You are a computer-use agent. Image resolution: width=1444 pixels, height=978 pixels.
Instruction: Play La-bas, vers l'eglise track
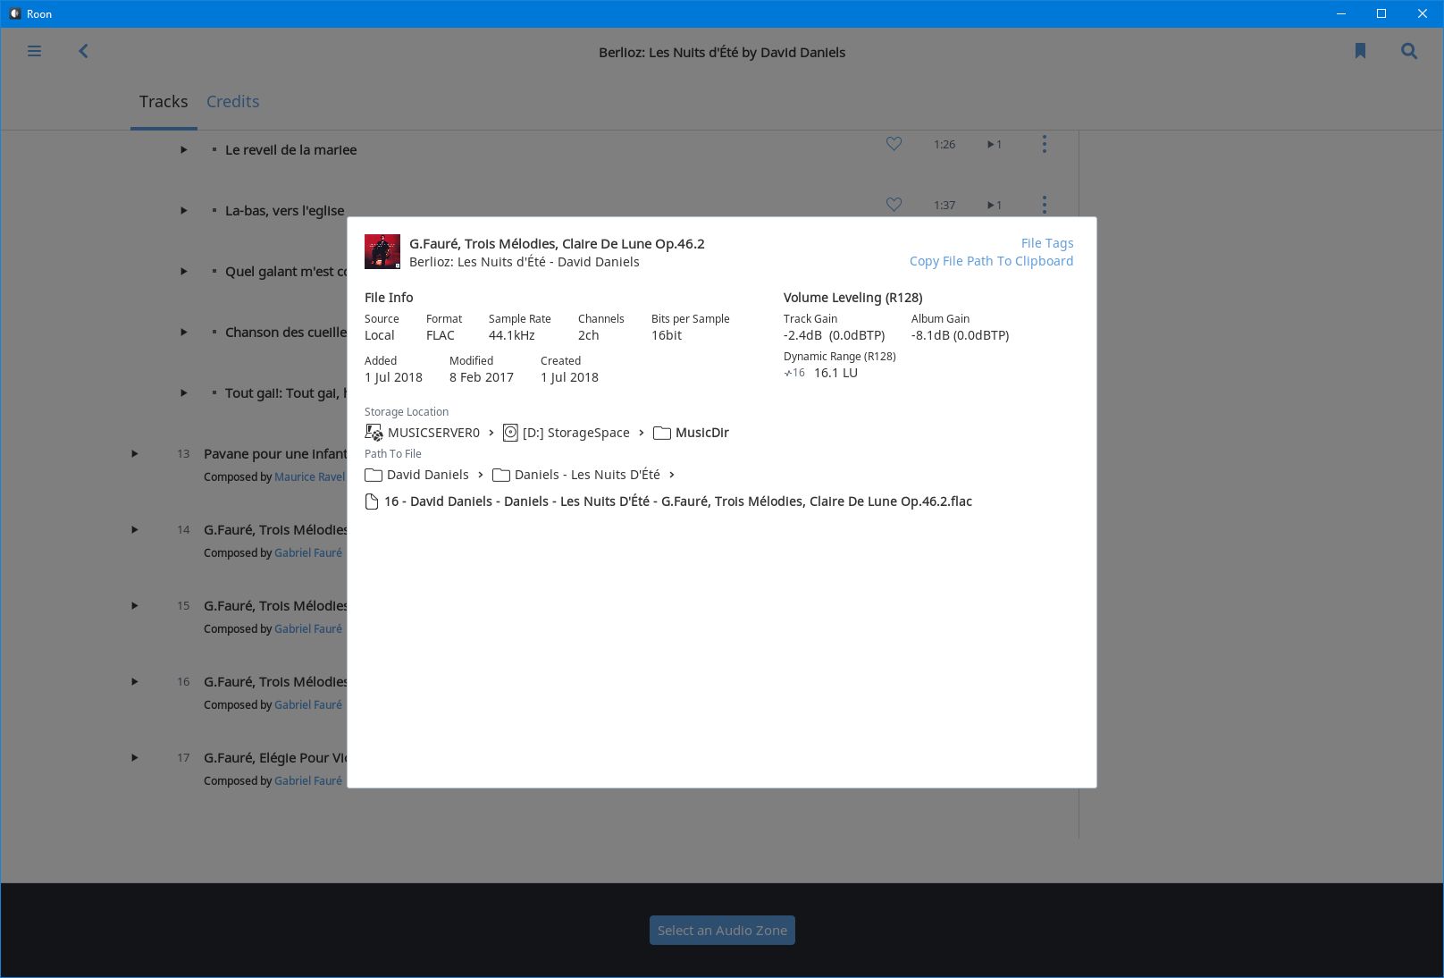coord(183,211)
